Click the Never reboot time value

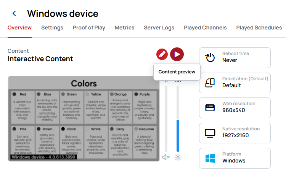[x=230, y=60]
